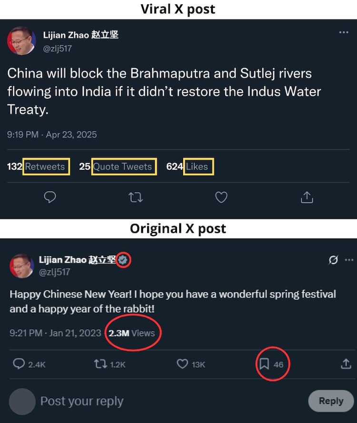Click the reply icon on the viral post
The width and height of the screenshot is (357, 423).
click(50, 197)
